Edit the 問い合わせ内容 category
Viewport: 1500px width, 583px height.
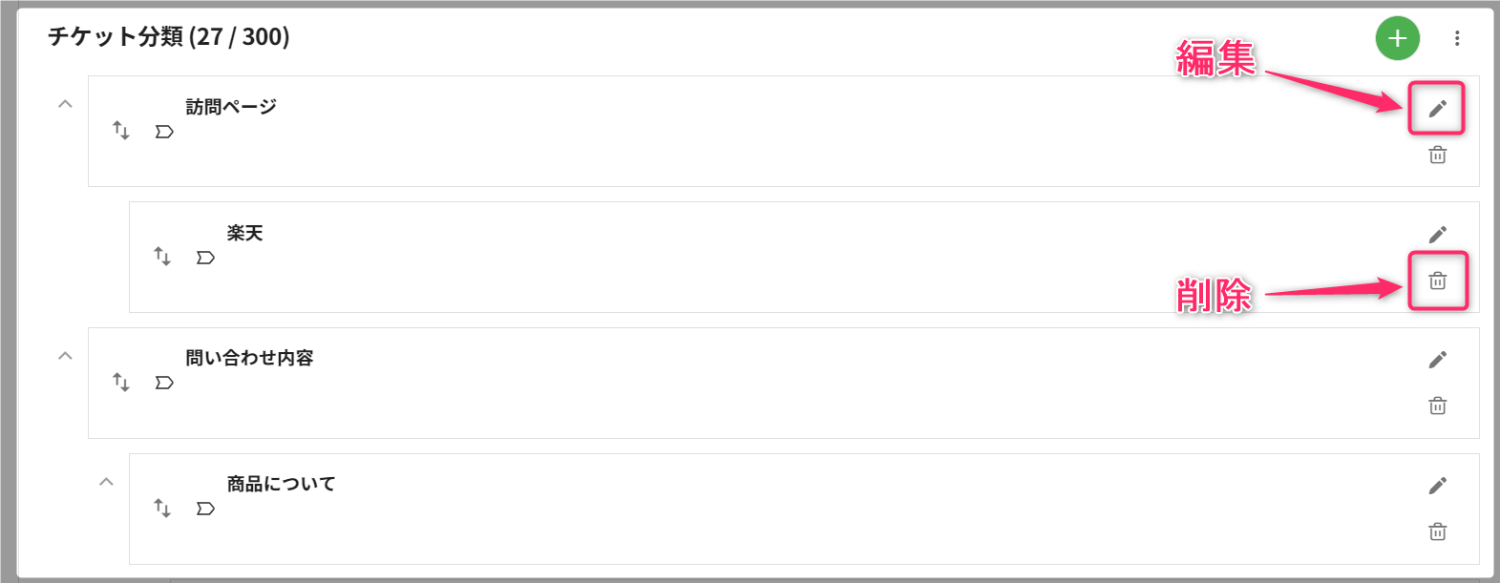tap(1437, 360)
